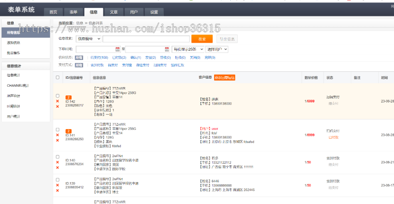Click lower red X icon in ID:142 row

coord(57,106)
